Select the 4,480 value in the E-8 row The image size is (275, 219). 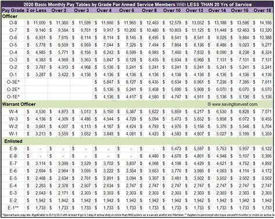(153, 156)
